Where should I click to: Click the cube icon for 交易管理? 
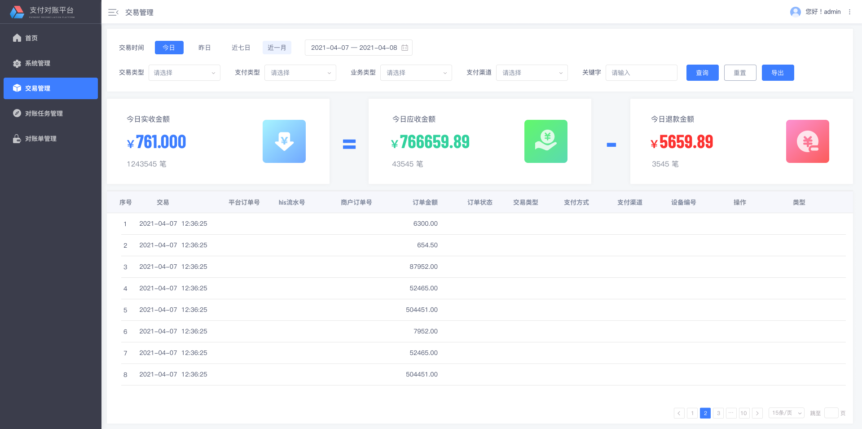click(x=17, y=88)
